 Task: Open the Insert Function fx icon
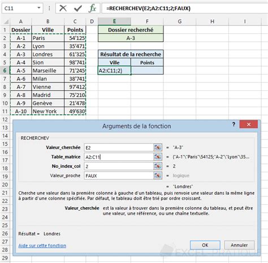click(x=92, y=8)
